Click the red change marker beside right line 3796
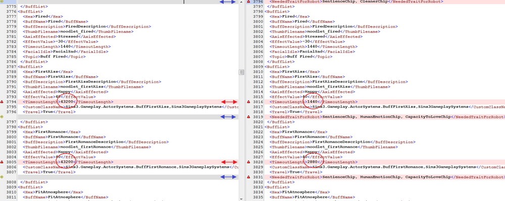505x201 pixels. pos(248,2)
